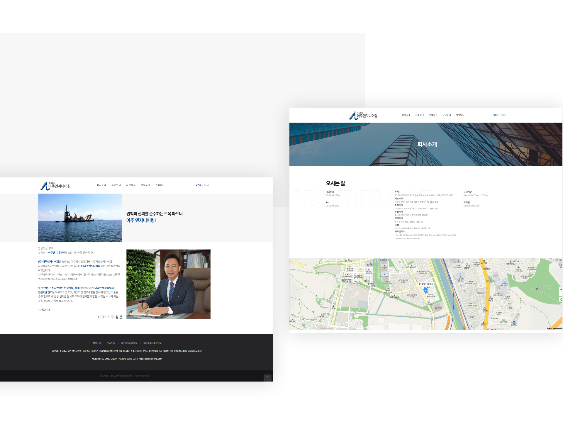
Task: Switch to ENG language on left page
Action: (x=206, y=185)
